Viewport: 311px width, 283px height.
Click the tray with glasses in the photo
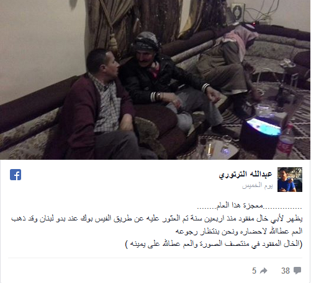coord(216,147)
